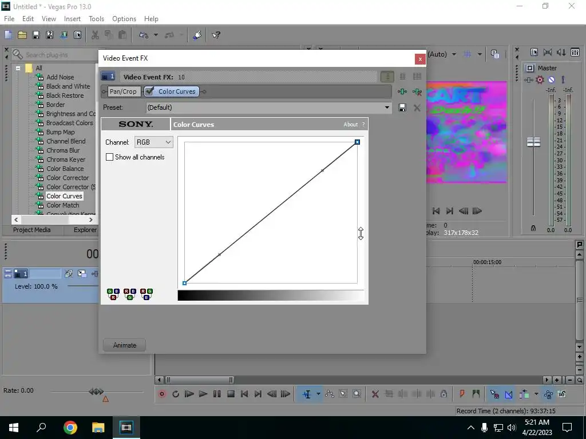The image size is (586, 439).
Task: Save preset with the floppy icon
Action: click(402, 107)
